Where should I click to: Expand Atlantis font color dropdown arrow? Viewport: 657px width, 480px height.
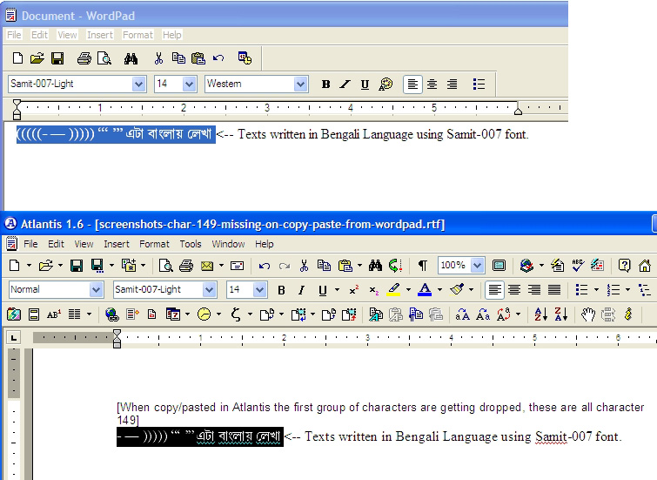pyautogui.click(x=439, y=289)
